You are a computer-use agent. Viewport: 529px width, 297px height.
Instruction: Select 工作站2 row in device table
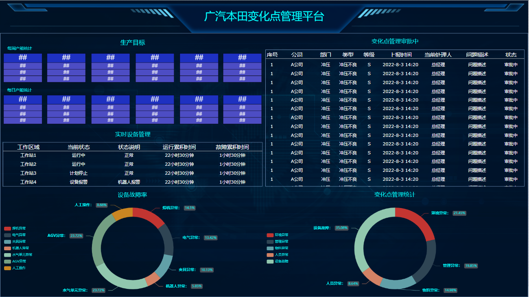(133, 164)
